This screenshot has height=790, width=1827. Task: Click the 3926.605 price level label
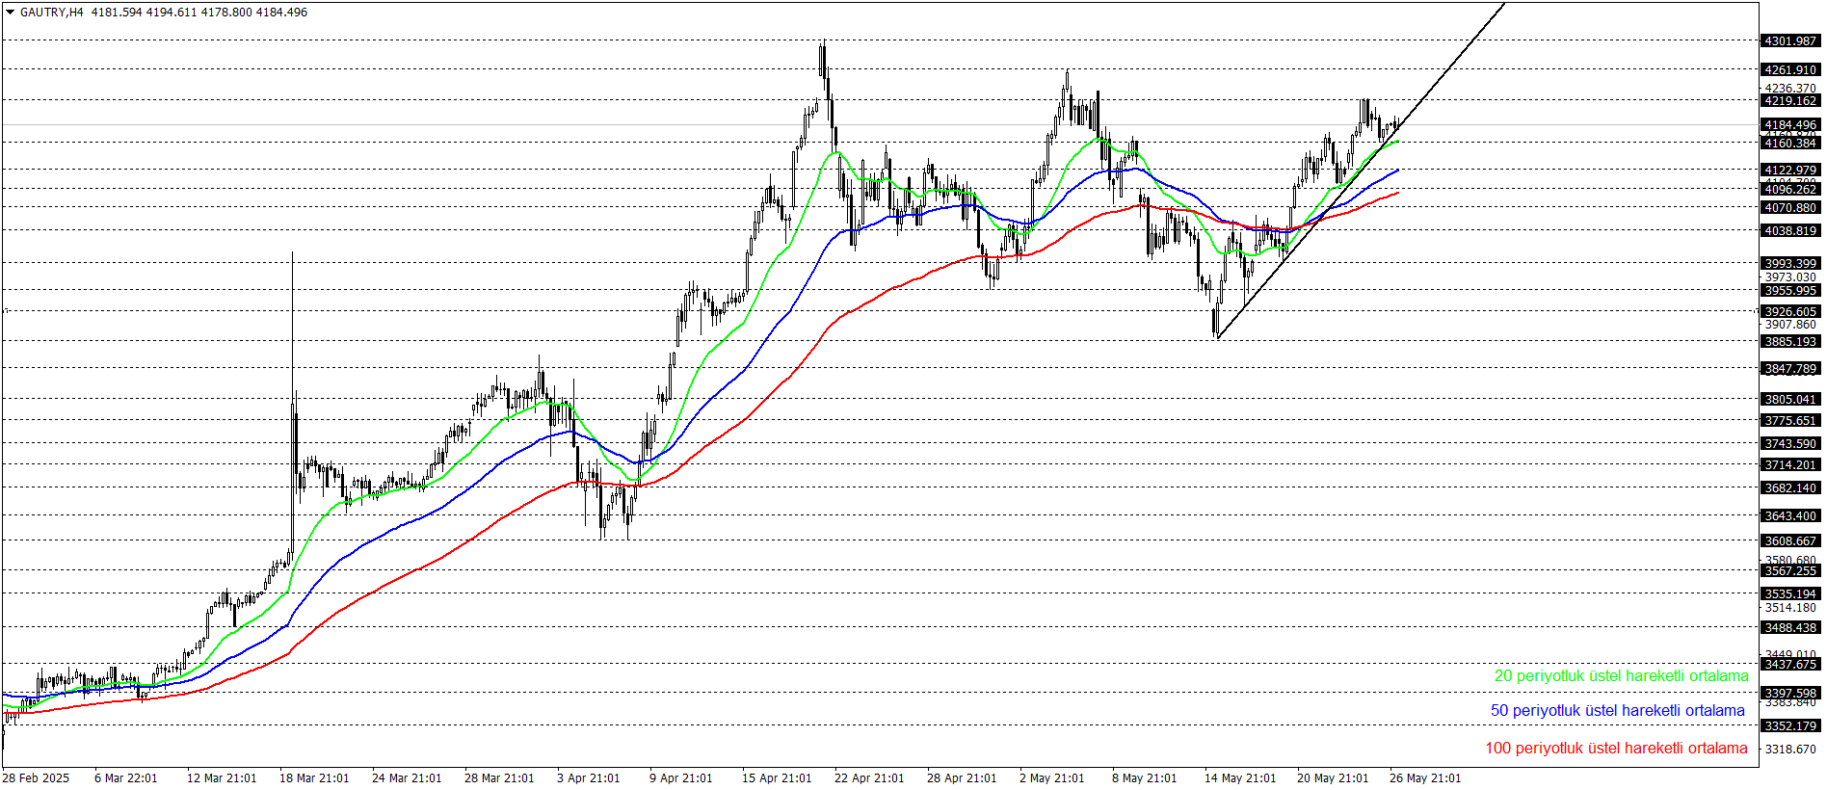click(x=1790, y=312)
